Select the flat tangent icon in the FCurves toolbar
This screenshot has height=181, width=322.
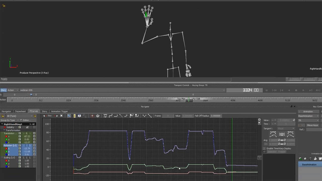pos(116,116)
